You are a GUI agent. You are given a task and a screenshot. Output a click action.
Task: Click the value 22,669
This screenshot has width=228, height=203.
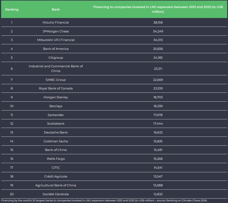click(x=158, y=80)
